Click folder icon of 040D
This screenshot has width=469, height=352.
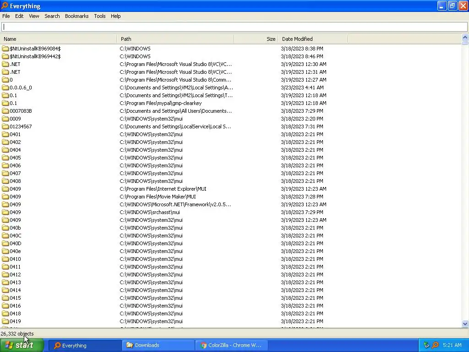coord(5,243)
